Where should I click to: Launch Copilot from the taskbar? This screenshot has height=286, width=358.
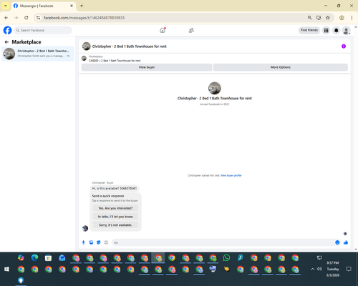point(21,257)
